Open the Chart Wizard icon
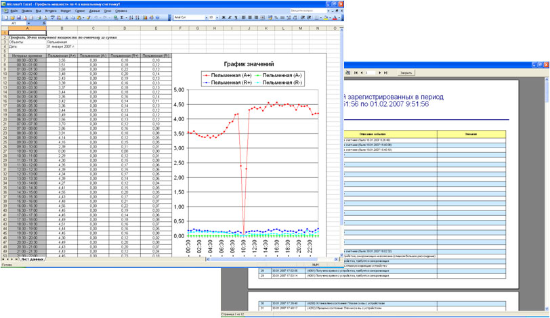 tap(145, 18)
